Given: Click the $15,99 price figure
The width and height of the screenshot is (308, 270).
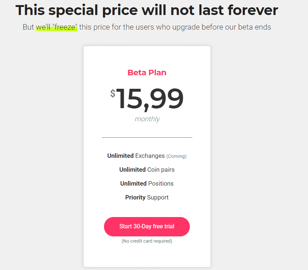Looking at the screenshot, I should 147,99.
